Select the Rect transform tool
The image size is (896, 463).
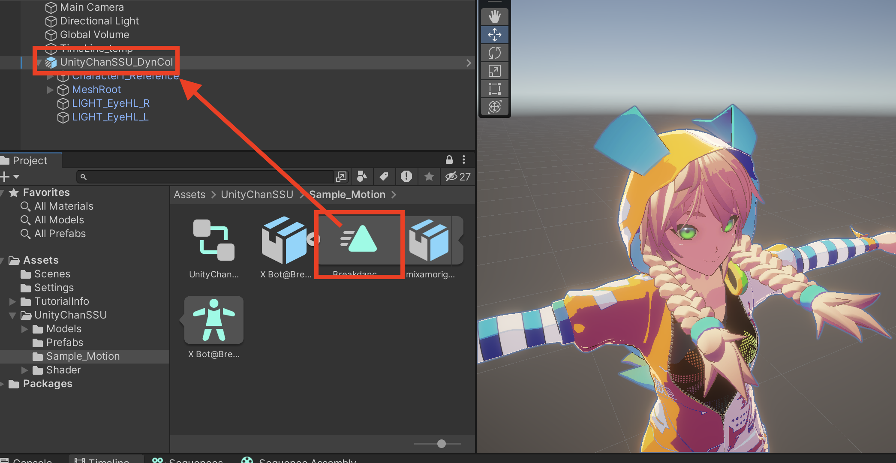(494, 89)
